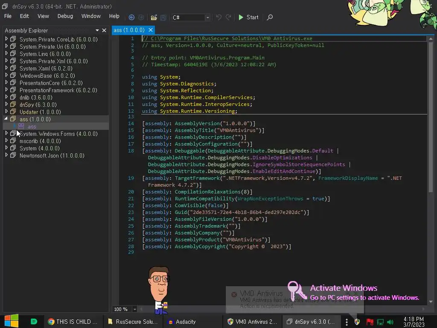Click the taskbar clock showing 4:18 PM

pos(414,322)
